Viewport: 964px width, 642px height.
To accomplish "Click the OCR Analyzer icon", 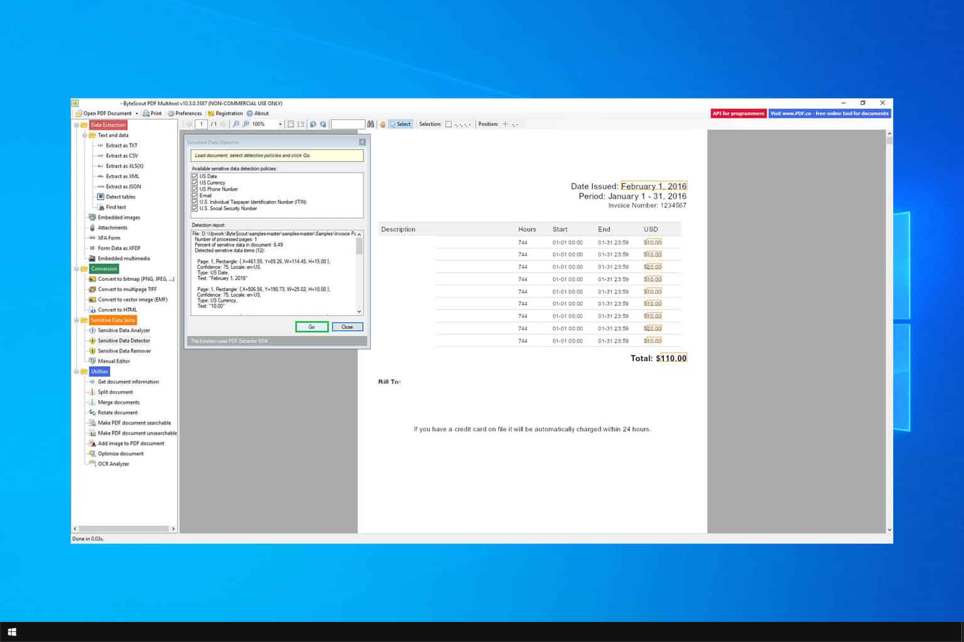I will point(92,464).
